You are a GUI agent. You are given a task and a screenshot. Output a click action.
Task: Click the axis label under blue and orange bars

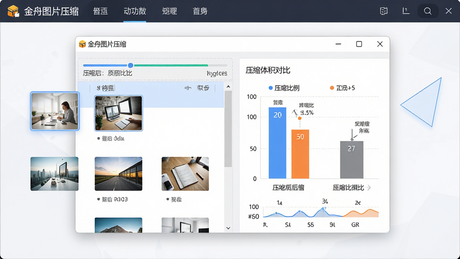[x=288, y=188]
